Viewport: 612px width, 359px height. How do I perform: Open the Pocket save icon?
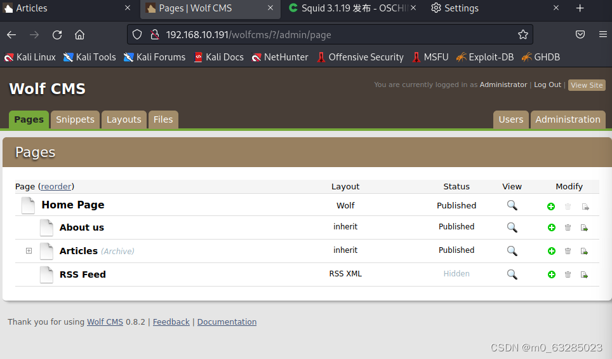tap(580, 34)
